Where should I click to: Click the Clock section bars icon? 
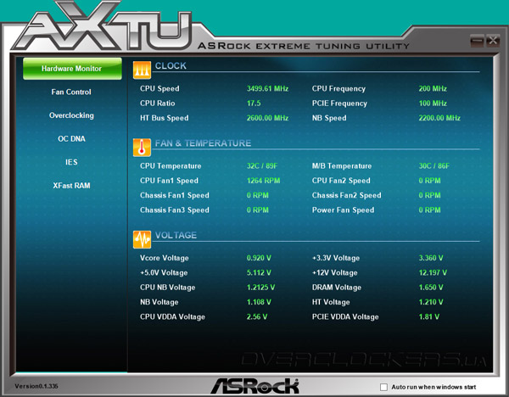[142, 70]
